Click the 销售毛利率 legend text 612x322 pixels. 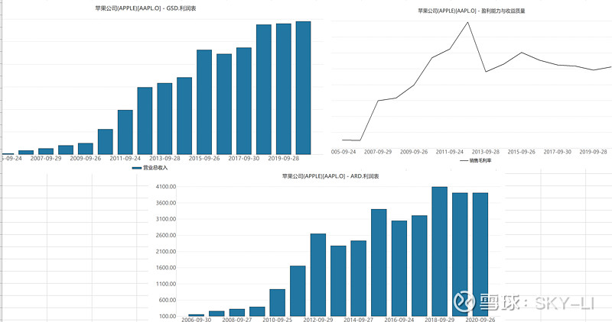(x=480, y=160)
